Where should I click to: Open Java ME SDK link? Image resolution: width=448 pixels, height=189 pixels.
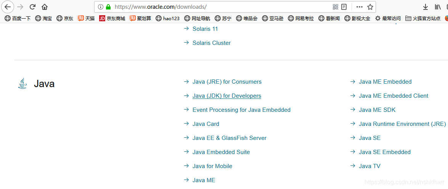point(377,110)
